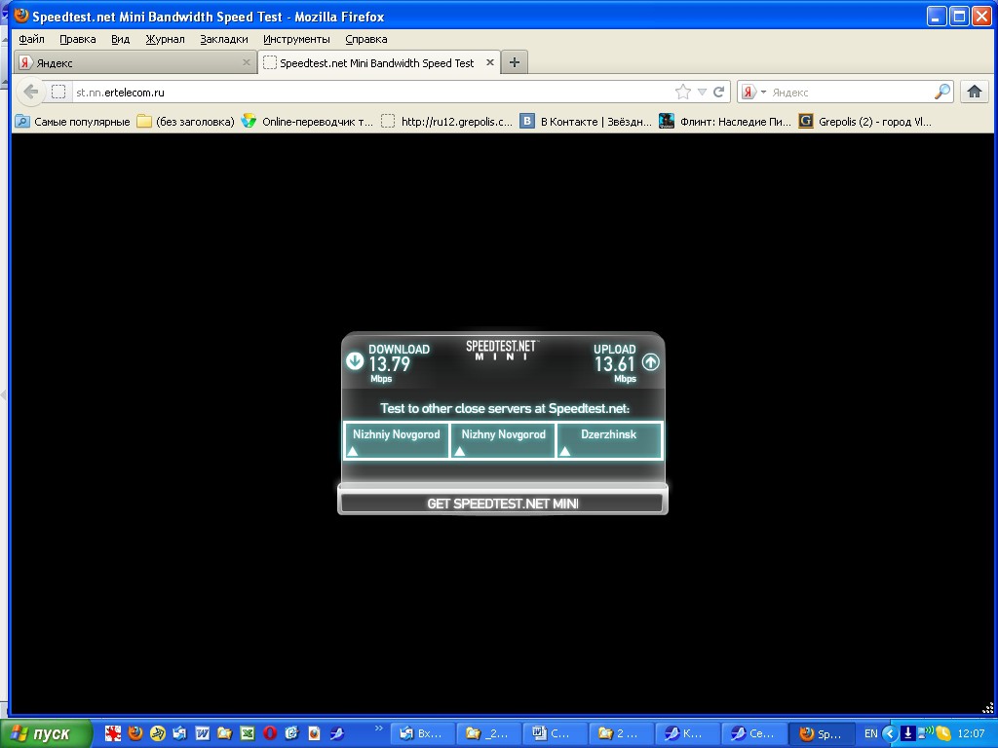Click the white page icon beside Opera shortcut
Viewport: 998px width, 748px height.
click(315, 733)
